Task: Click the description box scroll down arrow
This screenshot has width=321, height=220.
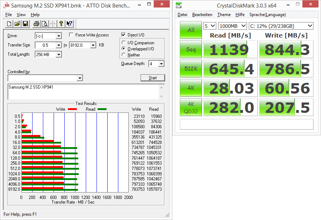Action: tap(161, 96)
